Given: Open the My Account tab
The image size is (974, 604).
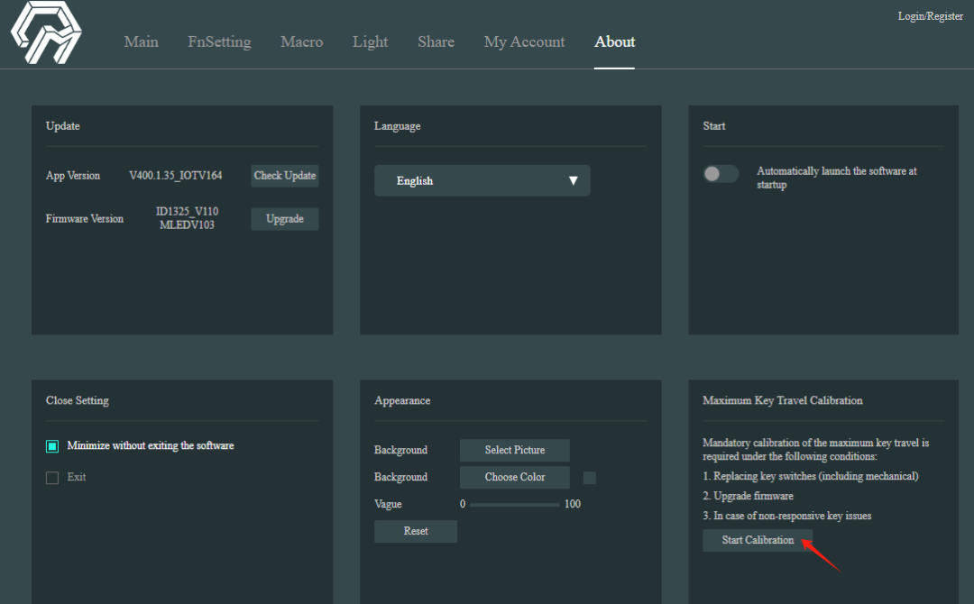Looking at the screenshot, I should pyautogui.click(x=524, y=41).
